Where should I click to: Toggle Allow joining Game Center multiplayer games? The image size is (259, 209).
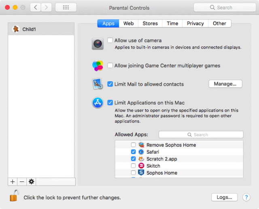(110, 65)
